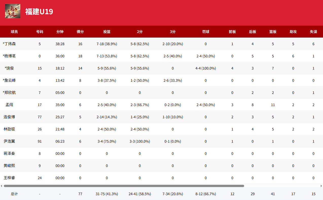The image size is (323, 200).
Task: Click the 3分 column header
Action: [173, 32]
